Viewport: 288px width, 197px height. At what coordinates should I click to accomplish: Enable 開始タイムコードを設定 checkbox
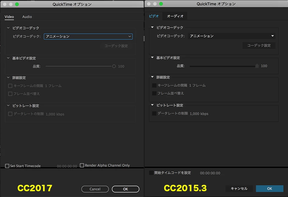[x=151, y=173]
